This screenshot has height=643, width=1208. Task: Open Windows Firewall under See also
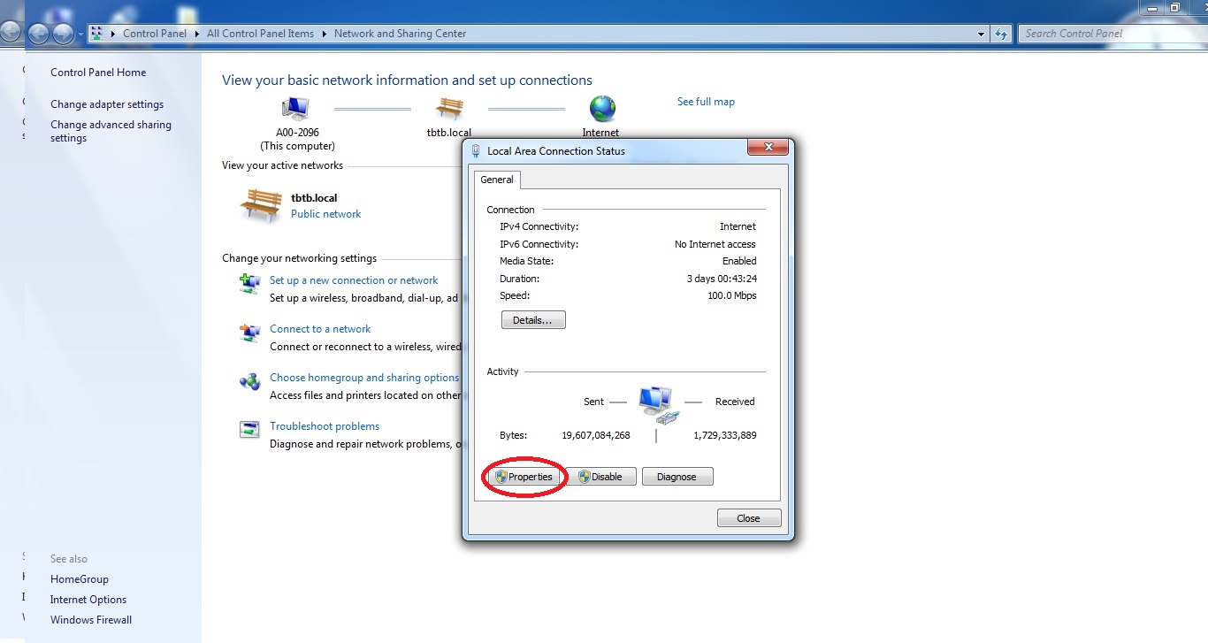point(91,620)
